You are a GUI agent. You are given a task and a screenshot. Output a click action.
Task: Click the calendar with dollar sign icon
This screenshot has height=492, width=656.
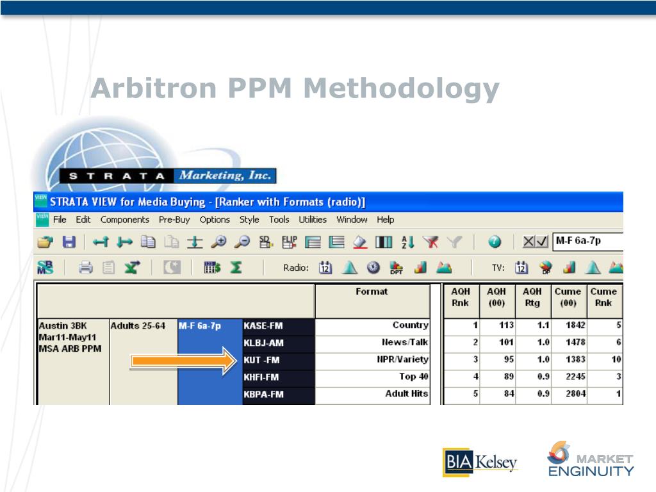click(212, 267)
